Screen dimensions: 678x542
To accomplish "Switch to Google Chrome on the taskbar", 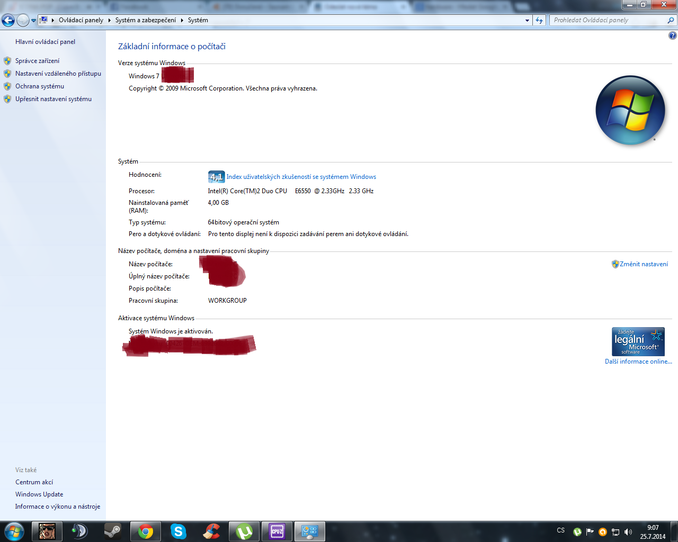I will (146, 531).
